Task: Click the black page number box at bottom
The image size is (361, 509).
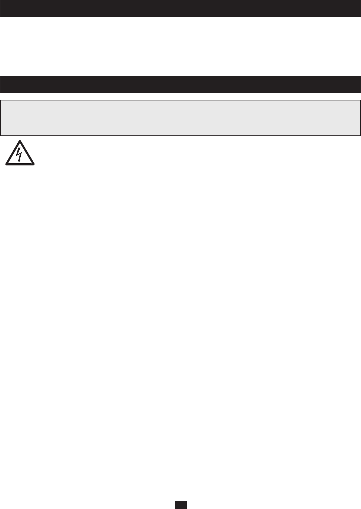Action: [181, 505]
